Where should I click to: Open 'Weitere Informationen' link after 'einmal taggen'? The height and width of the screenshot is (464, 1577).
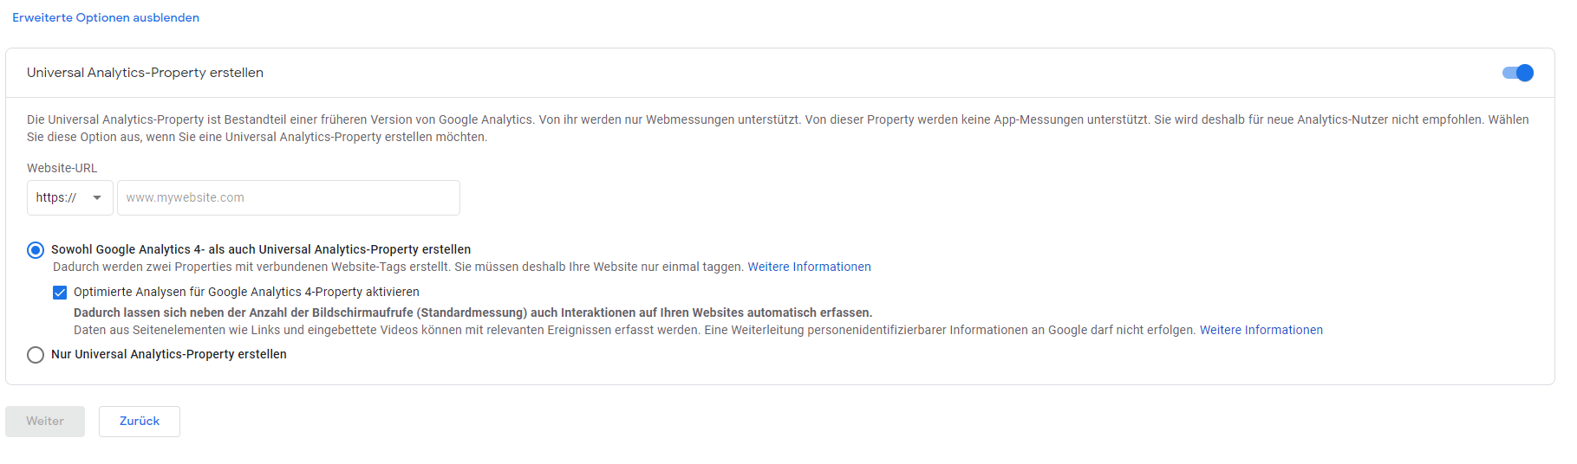[809, 267]
